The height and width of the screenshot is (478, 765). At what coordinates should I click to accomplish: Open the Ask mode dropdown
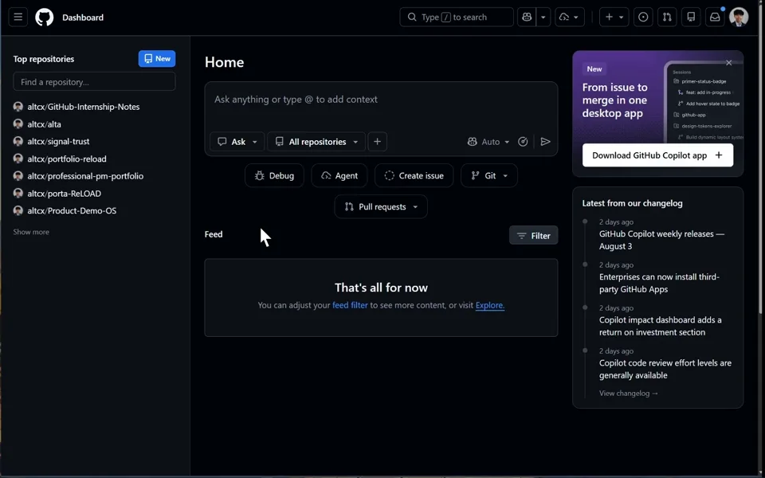point(237,142)
